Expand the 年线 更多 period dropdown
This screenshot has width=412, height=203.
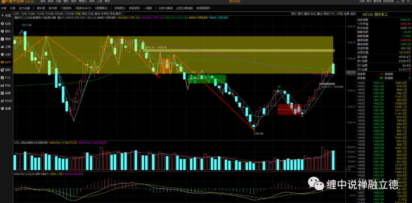point(116,13)
